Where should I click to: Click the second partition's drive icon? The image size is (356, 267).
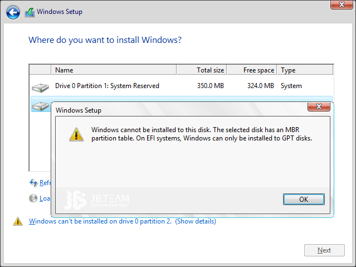[40, 105]
